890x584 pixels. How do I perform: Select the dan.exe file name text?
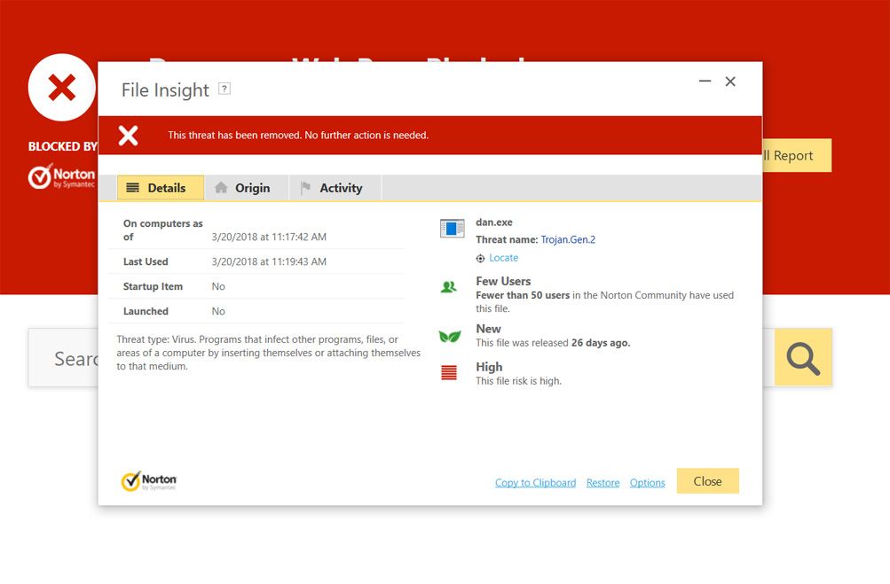click(x=494, y=222)
